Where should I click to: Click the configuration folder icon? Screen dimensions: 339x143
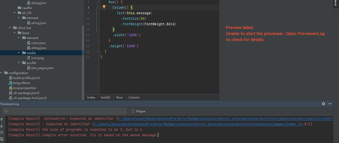click(x=6, y=73)
